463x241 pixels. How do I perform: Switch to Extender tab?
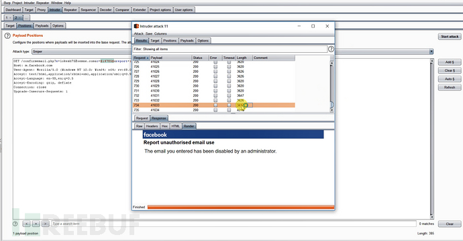(x=140, y=10)
